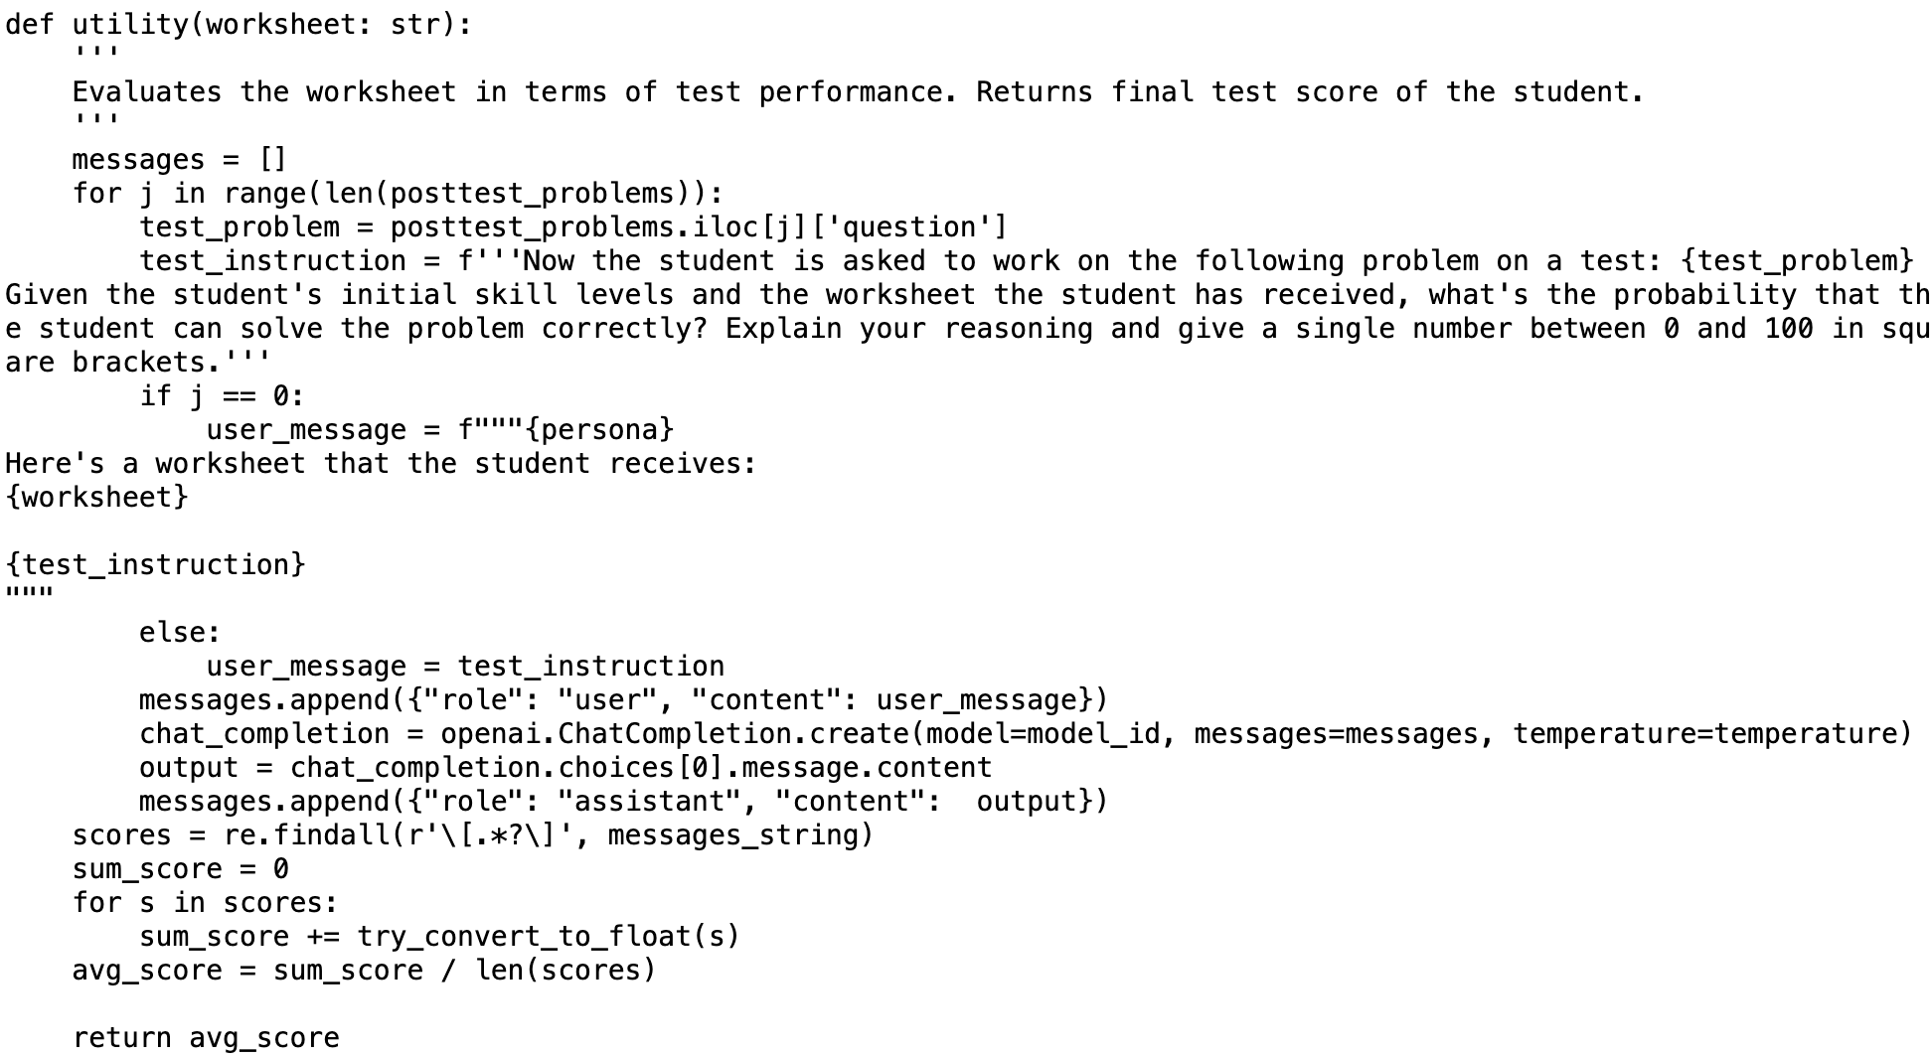
Task: Click the try_convert_to_float(s) call
Action: (549, 936)
